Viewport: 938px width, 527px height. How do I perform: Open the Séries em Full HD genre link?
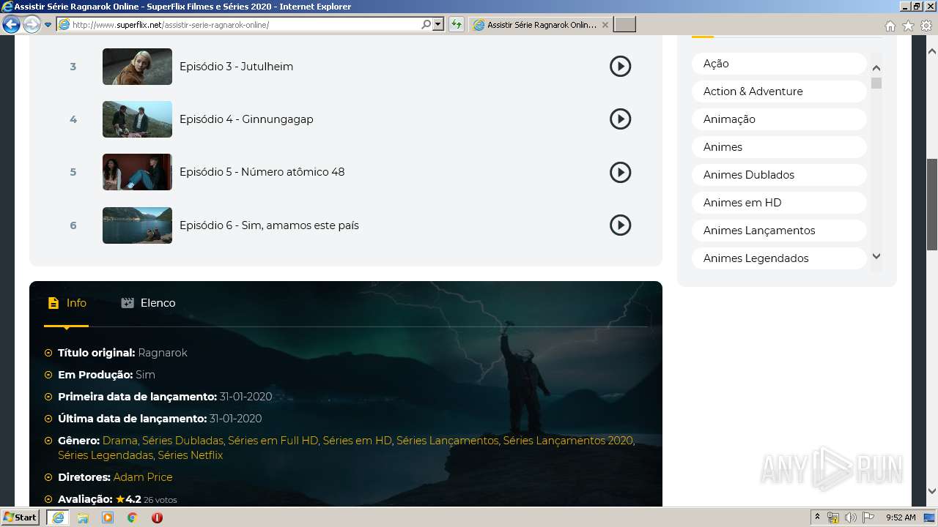[x=273, y=441]
